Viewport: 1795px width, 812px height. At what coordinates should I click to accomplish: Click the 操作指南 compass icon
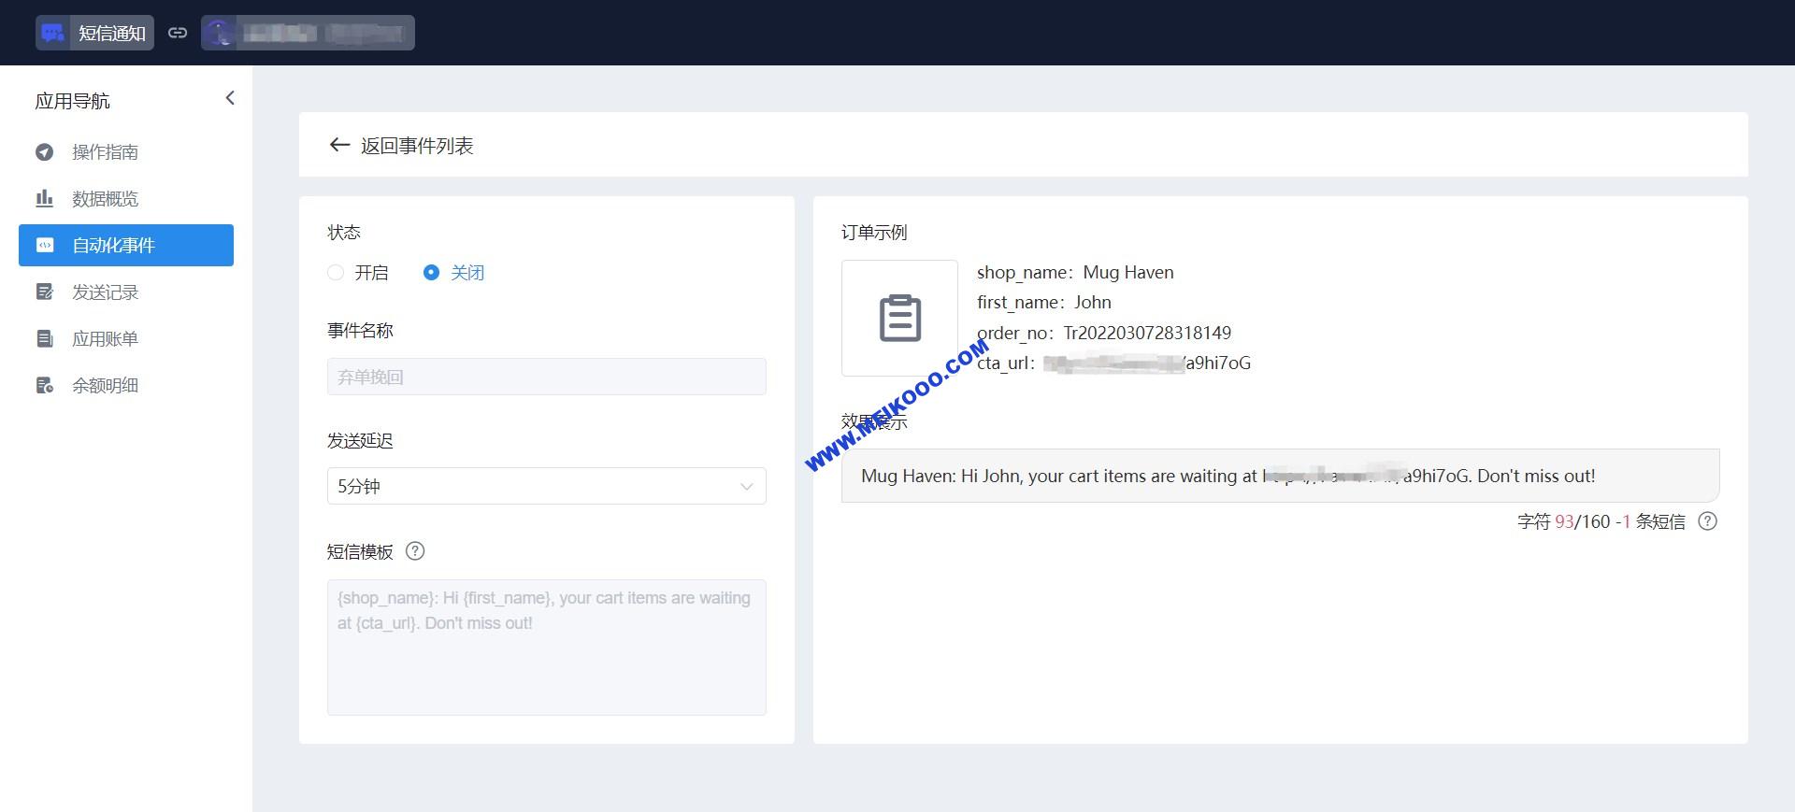coord(45,152)
